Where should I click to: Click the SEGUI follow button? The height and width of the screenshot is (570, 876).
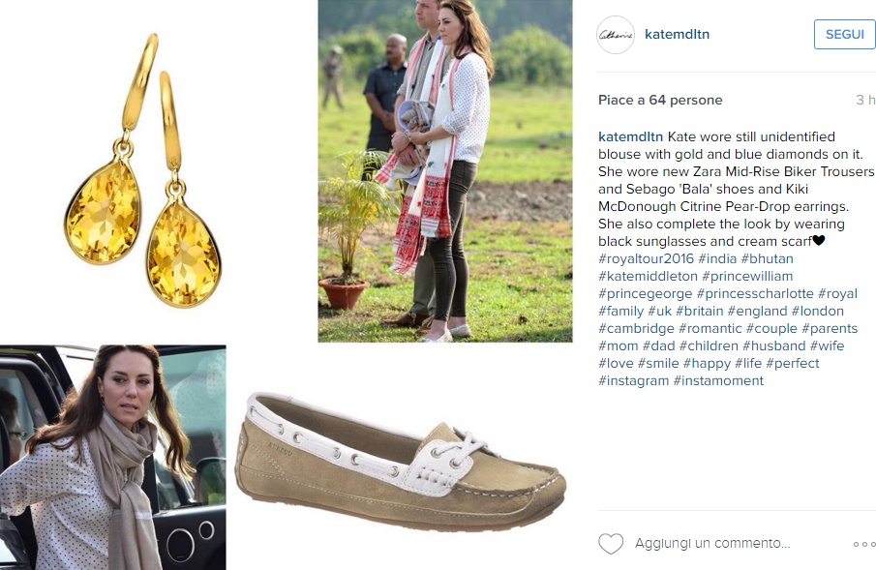(x=845, y=35)
